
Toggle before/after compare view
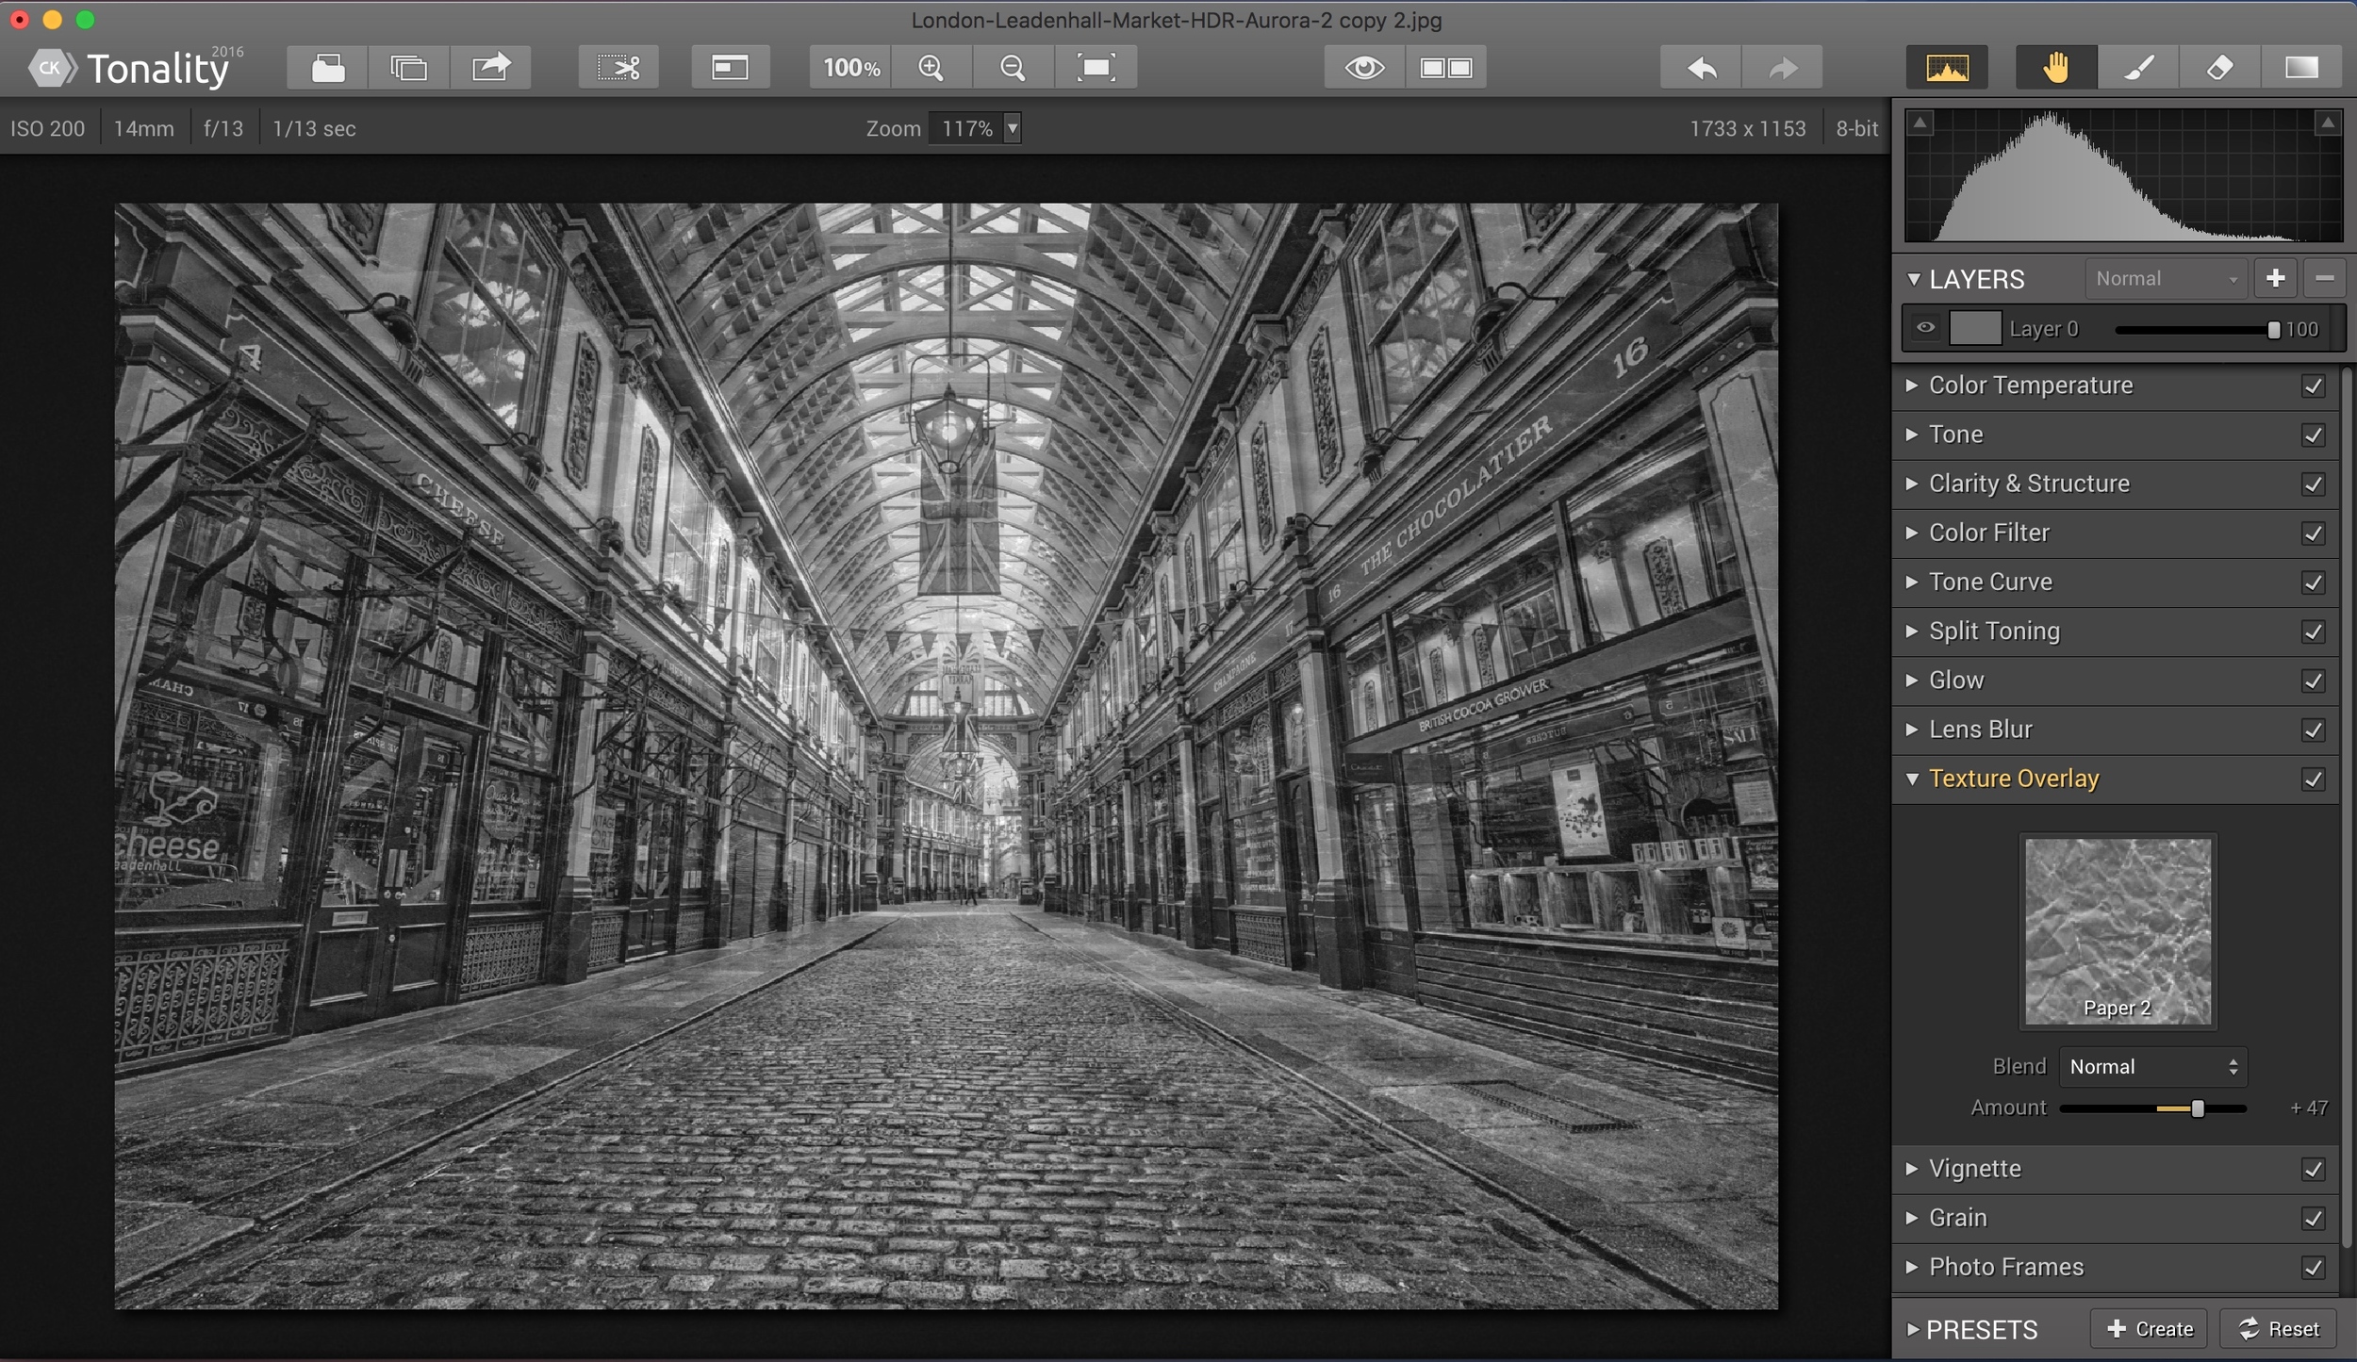(x=1446, y=68)
